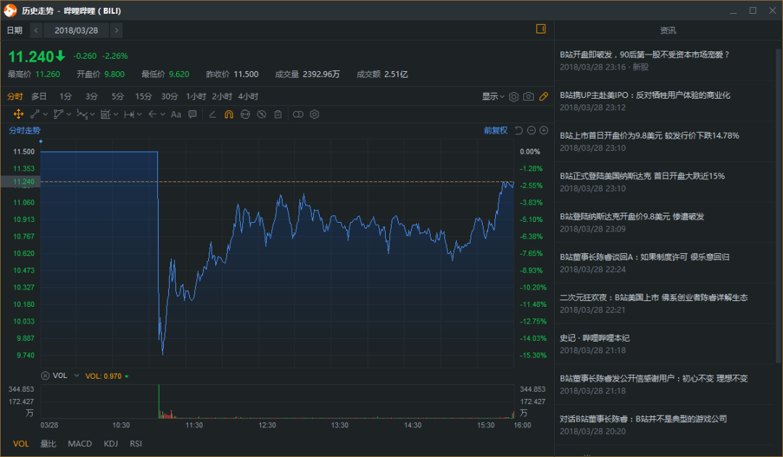This screenshot has width=783, height=457.
Task: Go to next date with right arrow
Action: 116,30
